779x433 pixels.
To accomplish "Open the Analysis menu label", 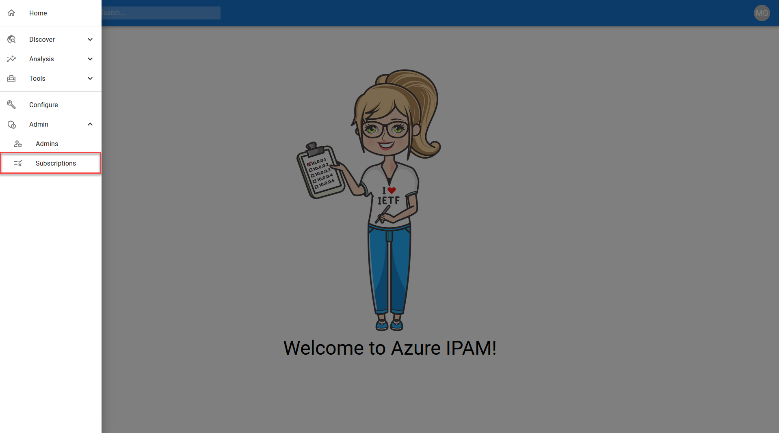I will (41, 59).
